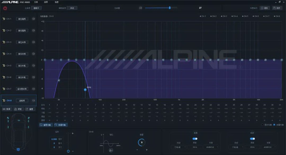The height and width of the screenshot is (155, 286).
Task: Open CH-4 speaker type dropdown
Action: (22, 54)
